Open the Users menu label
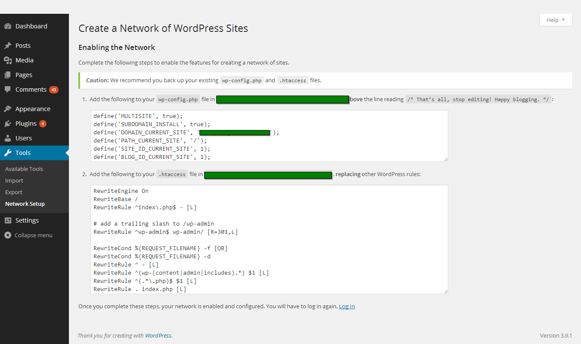 pos(24,138)
